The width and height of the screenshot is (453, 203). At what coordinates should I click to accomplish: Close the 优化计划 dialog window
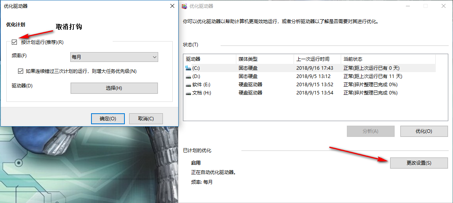(172, 6)
